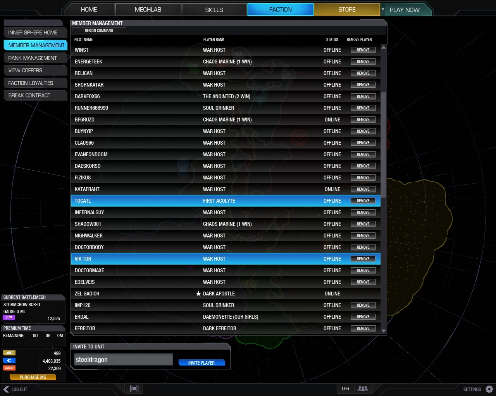This screenshot has height=396, width=496.
Task: Click the Status column header
Action: click(x=332, y=39)
